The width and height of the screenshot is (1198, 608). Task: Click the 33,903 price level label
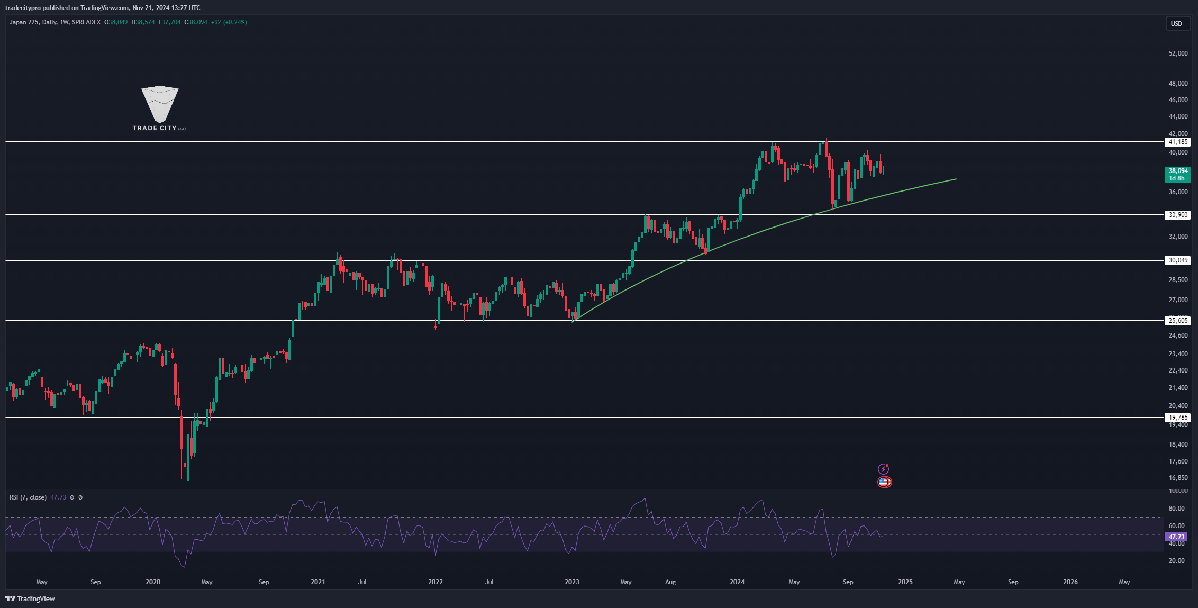pyautogui.click(x=1178, y=215)
